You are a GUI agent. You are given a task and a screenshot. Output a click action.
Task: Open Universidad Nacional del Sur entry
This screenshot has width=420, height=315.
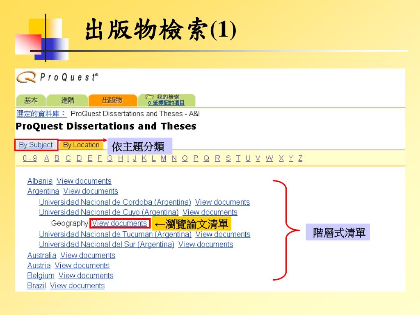[x=107, y=244]
